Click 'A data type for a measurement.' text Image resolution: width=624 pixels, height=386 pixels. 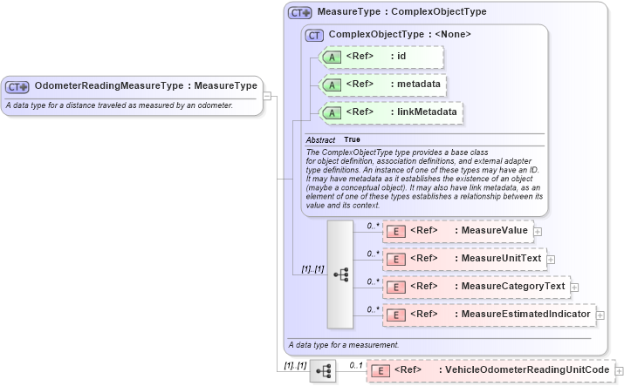click(344, 345)
